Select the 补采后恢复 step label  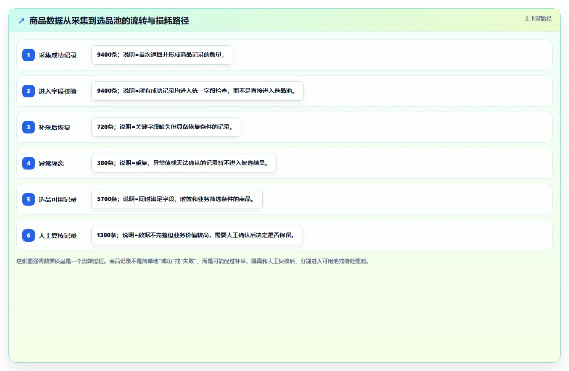point(55,127)
